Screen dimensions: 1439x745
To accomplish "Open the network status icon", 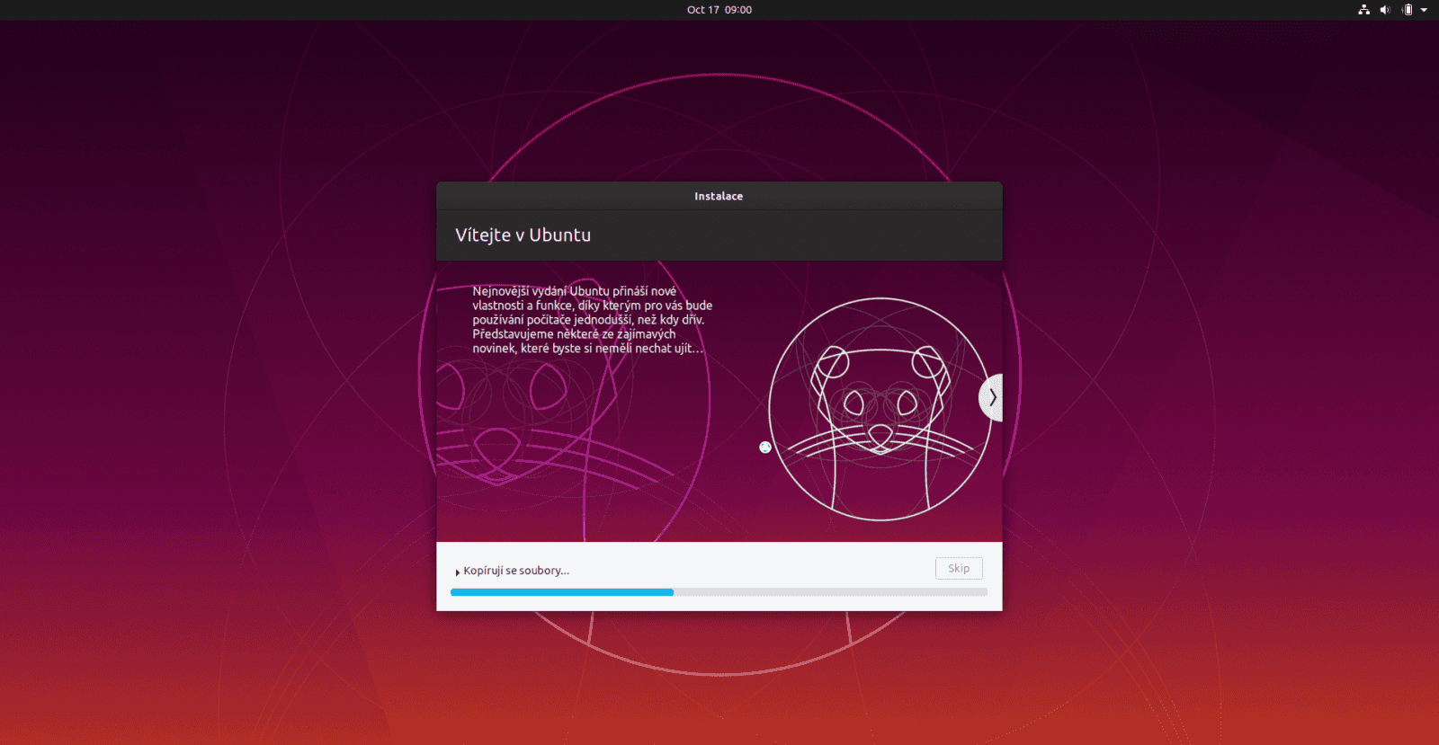I will coord(1363,10).
